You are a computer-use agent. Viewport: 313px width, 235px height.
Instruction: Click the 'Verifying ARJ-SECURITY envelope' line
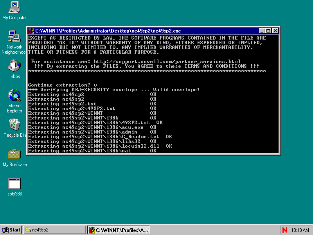click(x=114, y=90)
